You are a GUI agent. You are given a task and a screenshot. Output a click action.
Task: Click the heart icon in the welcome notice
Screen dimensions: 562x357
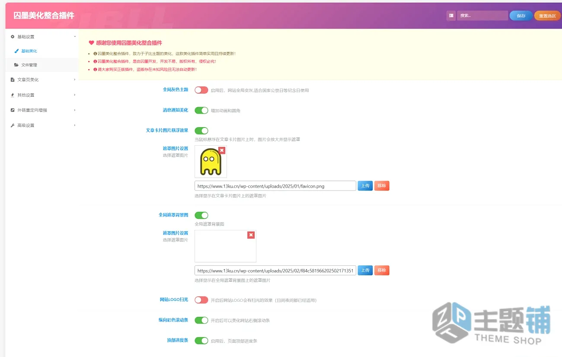[x=91, y=43]
